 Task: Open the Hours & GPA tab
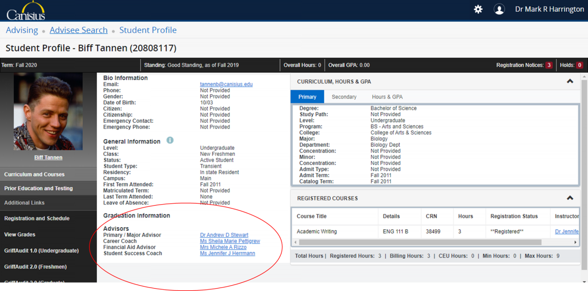pyautogui.click(x=387, y=97)
